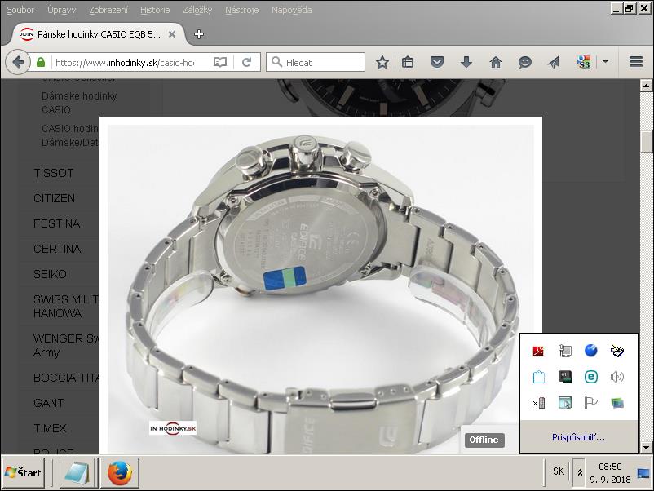
Task: Show bookmarks list icon in toolbar
Action: pyautogui.click(x=408, y=63)
